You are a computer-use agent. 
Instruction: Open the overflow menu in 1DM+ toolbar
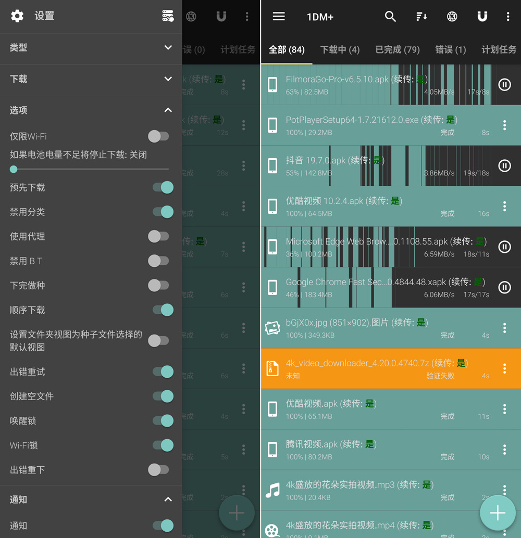[508, 16]
